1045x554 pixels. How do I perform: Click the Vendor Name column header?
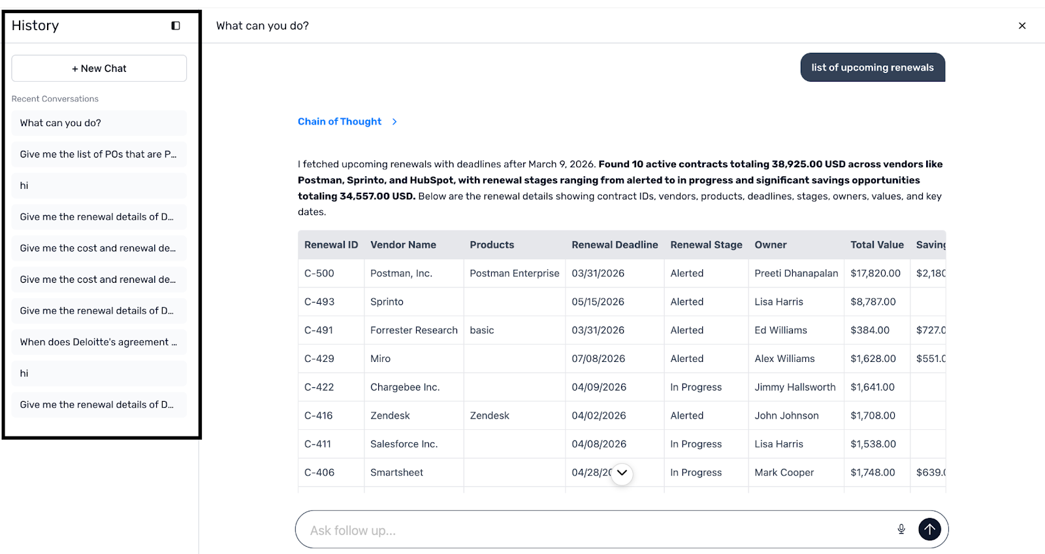click(x=403, y=245)
